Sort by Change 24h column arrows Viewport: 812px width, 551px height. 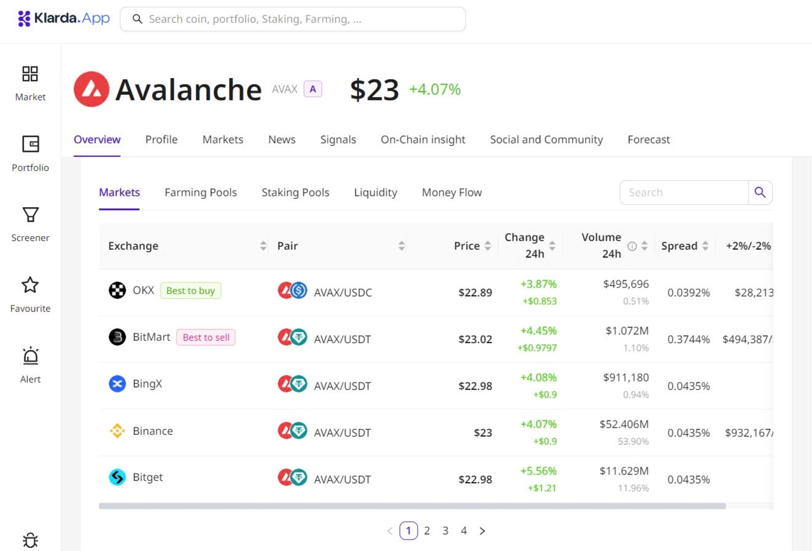(552, 246)
